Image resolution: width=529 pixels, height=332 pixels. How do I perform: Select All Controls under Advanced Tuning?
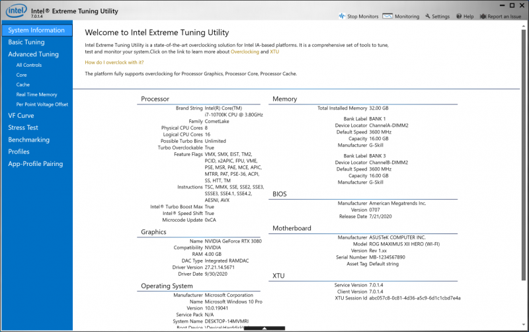pos(29,65)
